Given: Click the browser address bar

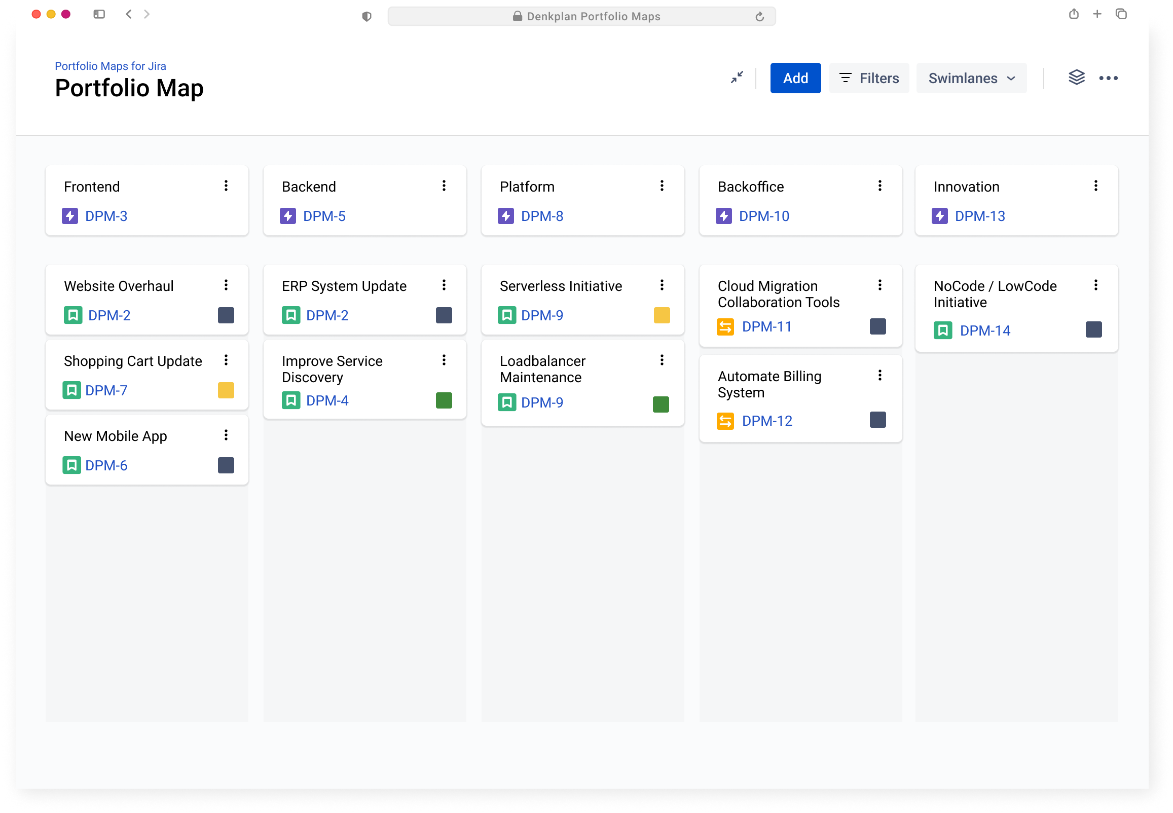Looking at the screenshot, I should point(581,16).
